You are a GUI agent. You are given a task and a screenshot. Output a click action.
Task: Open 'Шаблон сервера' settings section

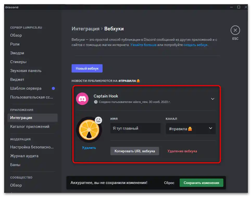32,88
